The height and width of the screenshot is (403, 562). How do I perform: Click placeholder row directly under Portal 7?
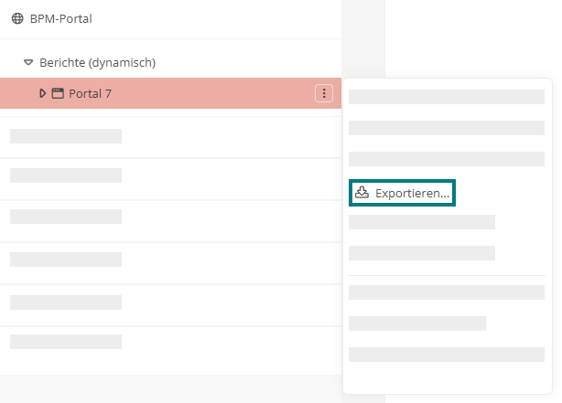tap(170, 137)
